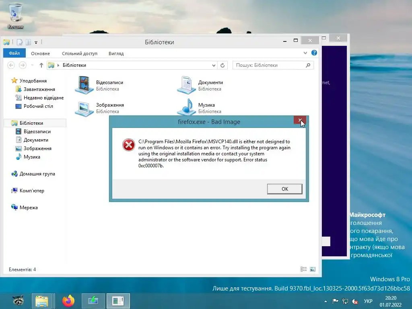Open the Файл ribbon tab

point(14,53)
